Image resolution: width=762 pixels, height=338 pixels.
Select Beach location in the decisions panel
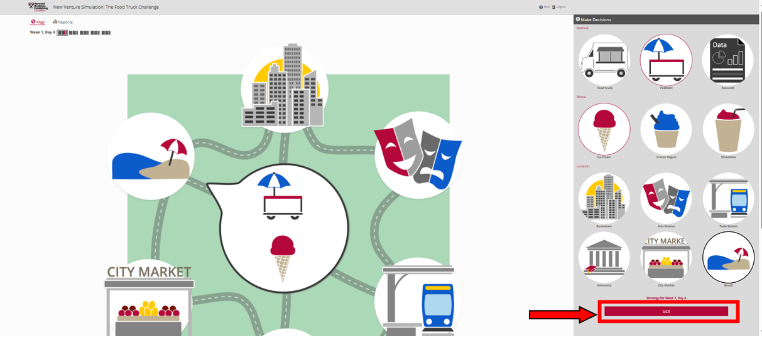pos(727,258)
